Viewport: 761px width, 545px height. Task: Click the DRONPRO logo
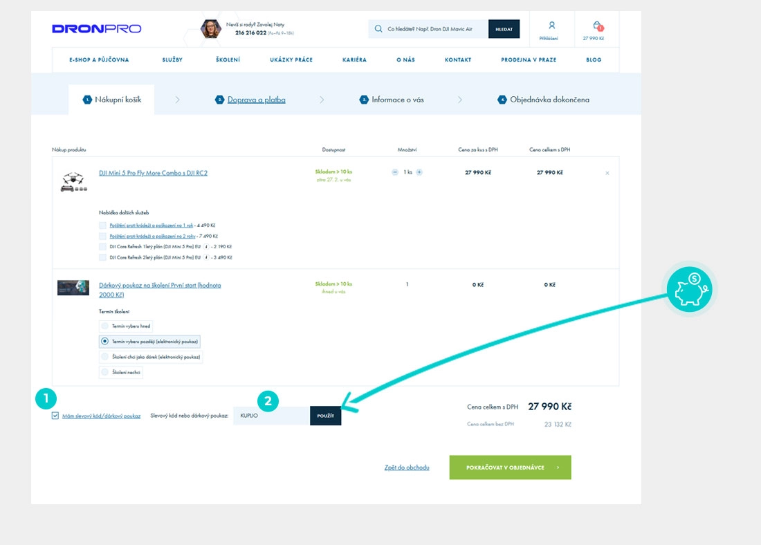[96, 29]
